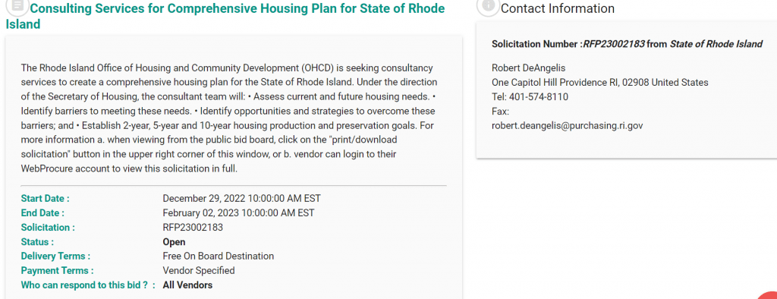The image size is (777, 299).
Task: Click the Vendor Specified payment terms value
Action: coord(199,271)
